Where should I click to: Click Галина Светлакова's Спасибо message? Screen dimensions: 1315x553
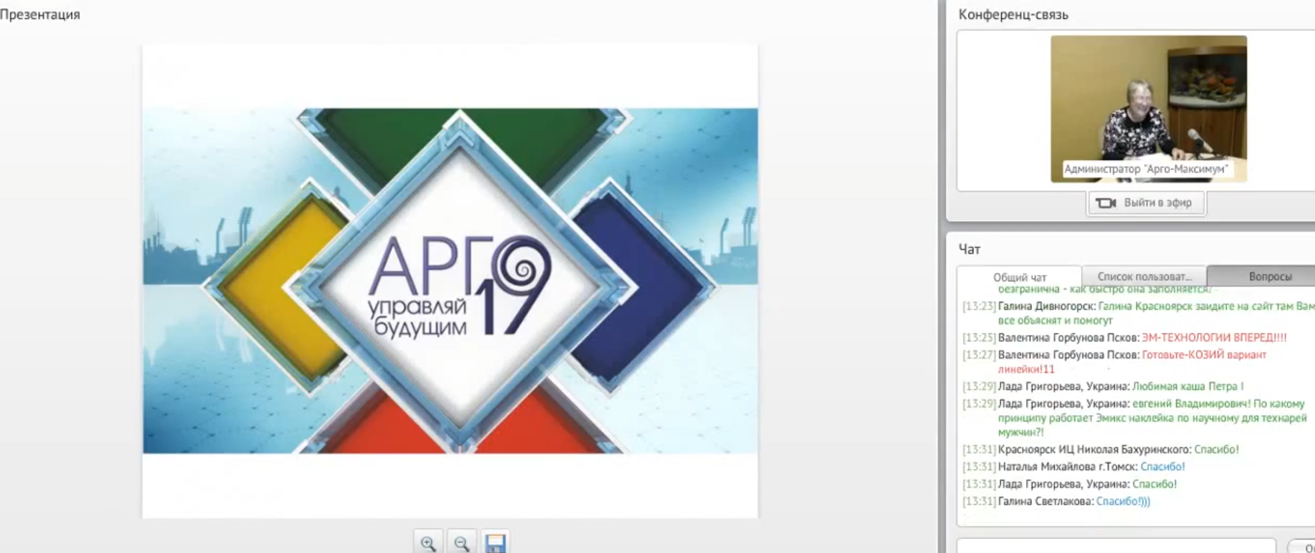[1123, 501]
